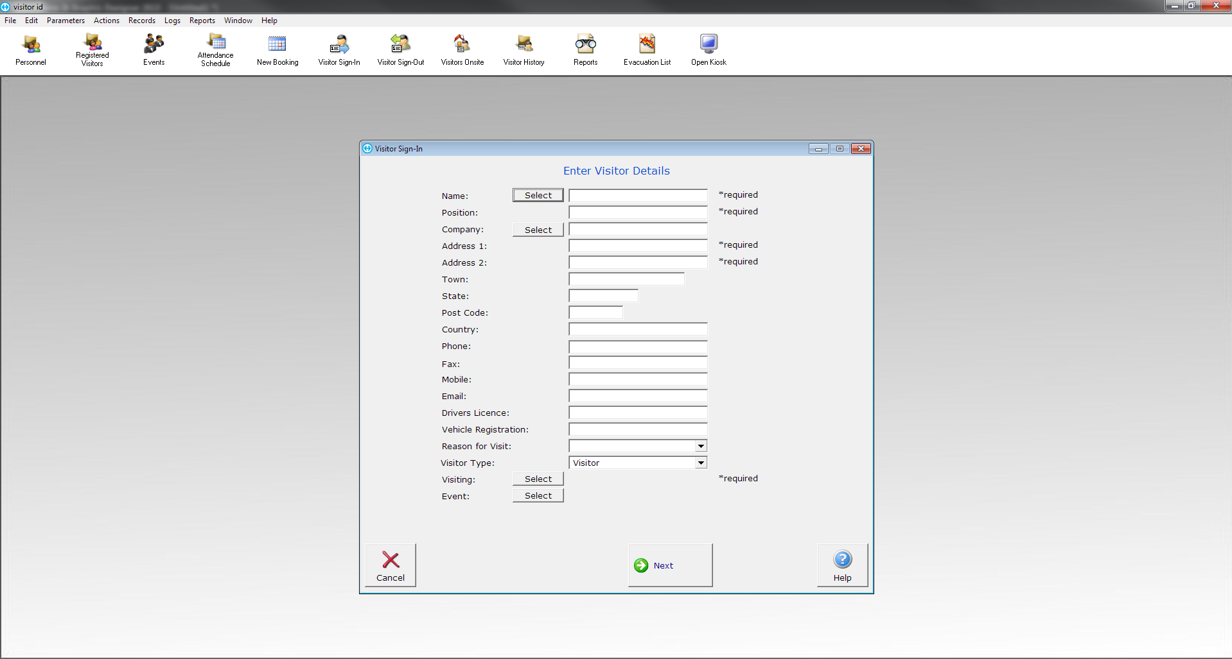Viewport: 1232px width, 659px height.
Task: Open the Logs menu
Action: [x=172, y=21]
